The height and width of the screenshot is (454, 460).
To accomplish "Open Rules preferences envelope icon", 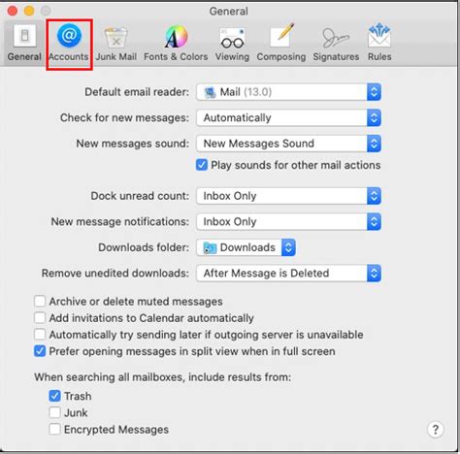I will coord(379,35).
